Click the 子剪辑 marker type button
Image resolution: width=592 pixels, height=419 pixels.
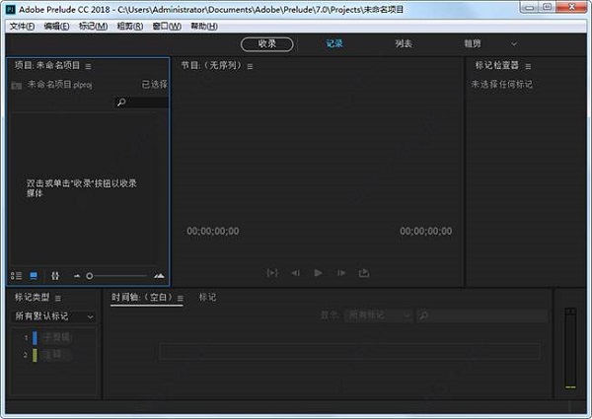[57, 337]
